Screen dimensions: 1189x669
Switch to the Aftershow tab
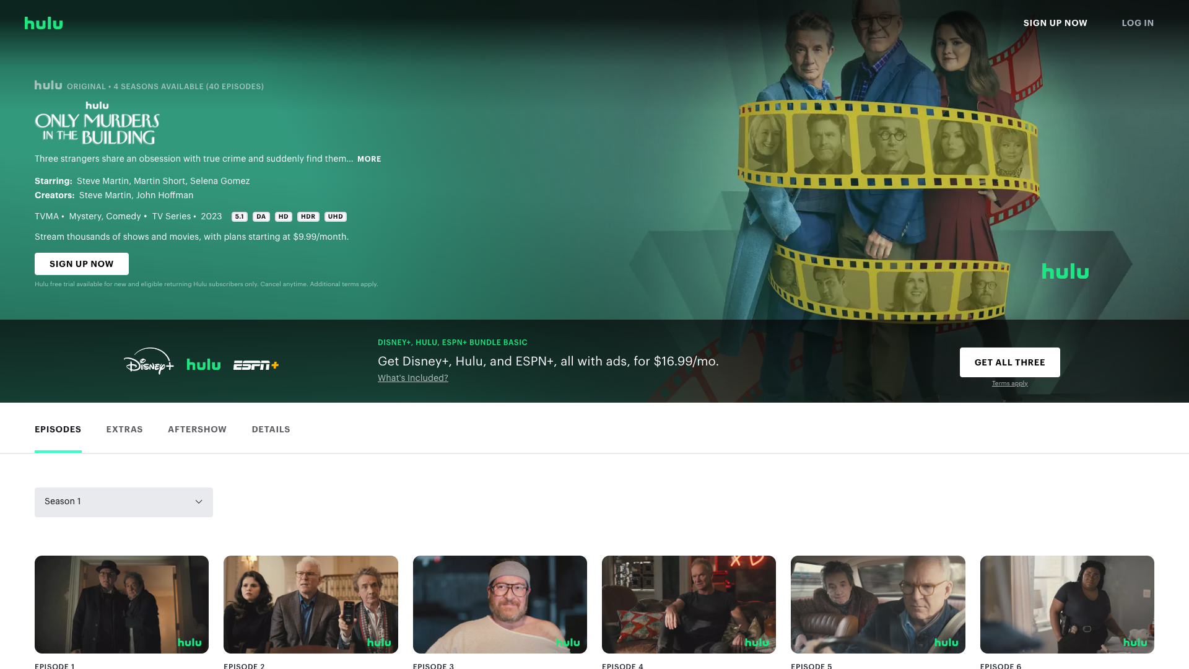(x=197, y=429)
